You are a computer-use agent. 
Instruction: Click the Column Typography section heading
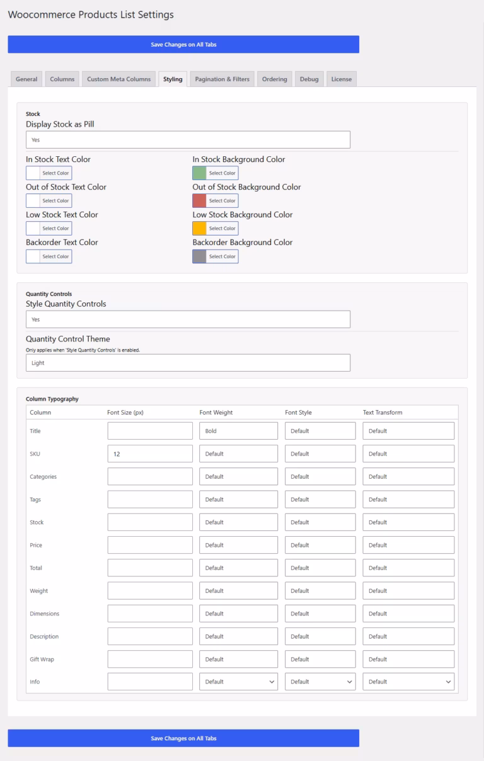click(x=52, y=399)
